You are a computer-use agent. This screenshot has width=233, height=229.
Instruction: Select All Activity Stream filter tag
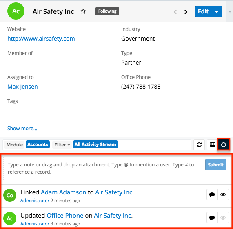(x=95, y=144)
